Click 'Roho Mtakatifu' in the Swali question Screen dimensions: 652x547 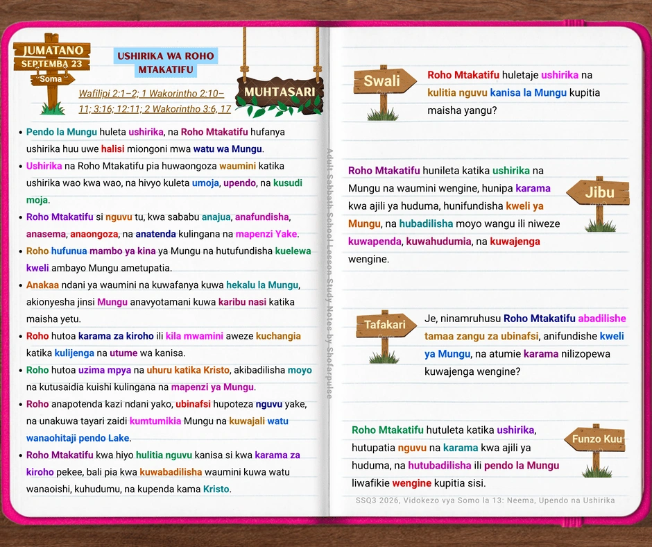pos(463,76)
